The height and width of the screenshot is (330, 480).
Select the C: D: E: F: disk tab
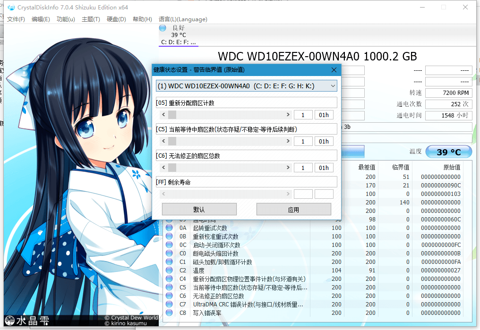point(179,35)
